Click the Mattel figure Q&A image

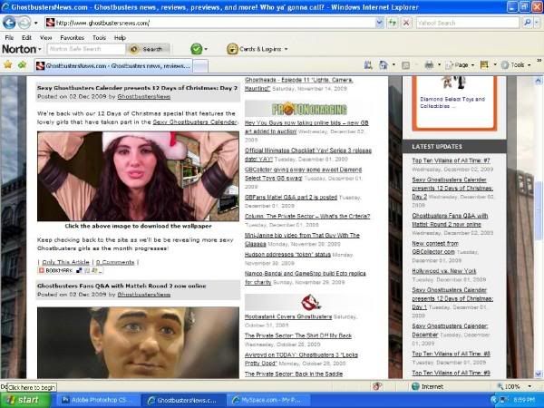coord(138,343)
